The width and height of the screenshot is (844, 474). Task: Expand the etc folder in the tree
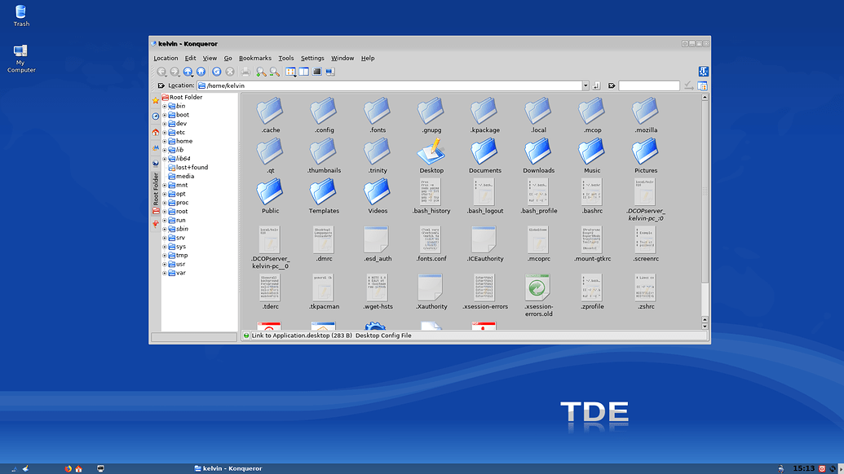164,132
